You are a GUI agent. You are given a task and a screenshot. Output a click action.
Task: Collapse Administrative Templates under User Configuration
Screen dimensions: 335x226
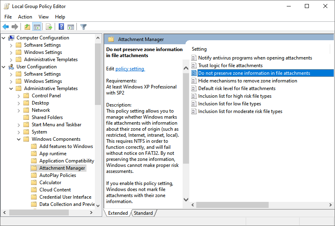(x=11, y=88)
